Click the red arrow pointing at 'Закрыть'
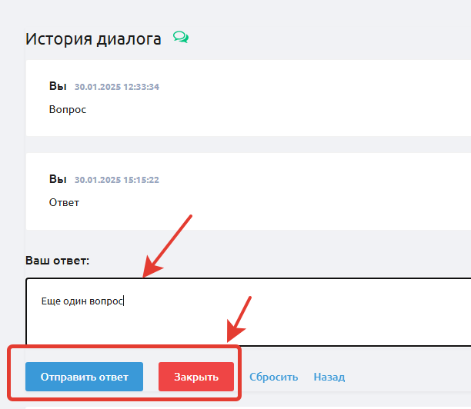This screenshot has width=471, height=409. 239,319
